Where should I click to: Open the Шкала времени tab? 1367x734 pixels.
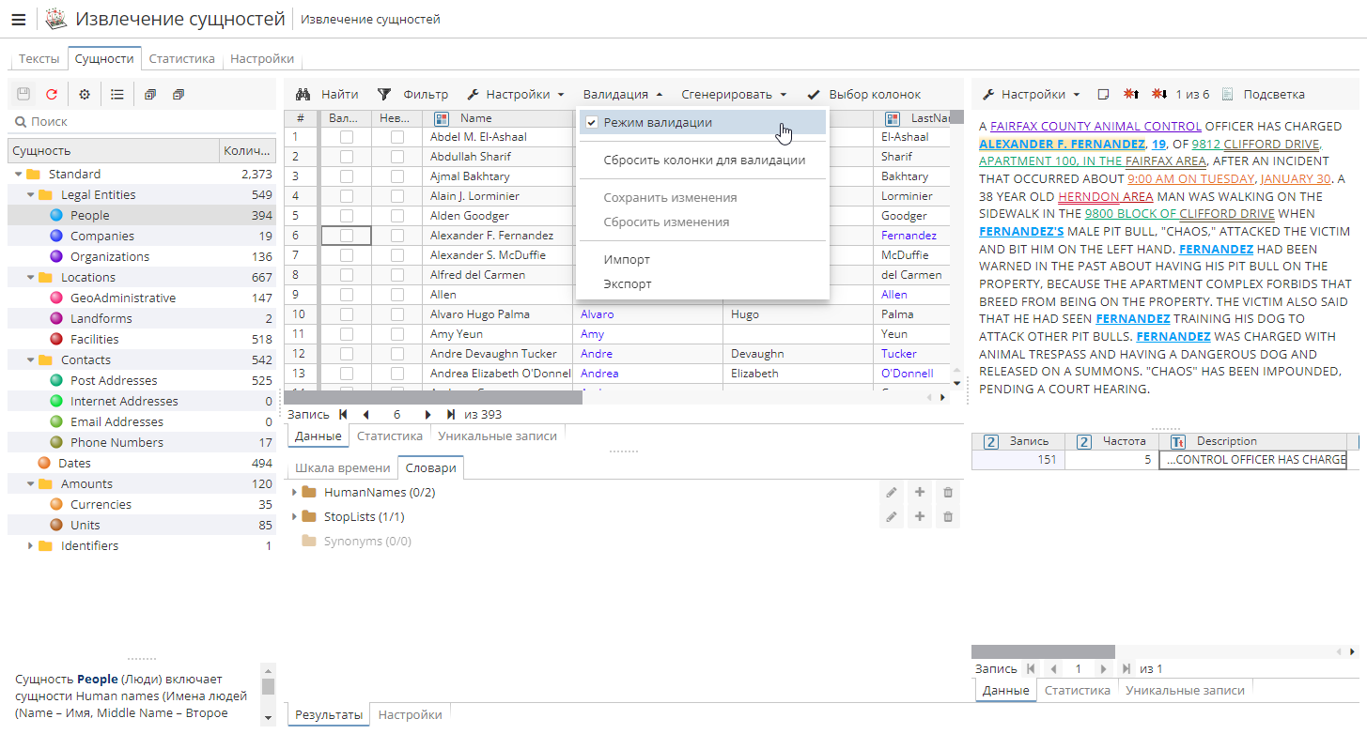pos(342,468)
